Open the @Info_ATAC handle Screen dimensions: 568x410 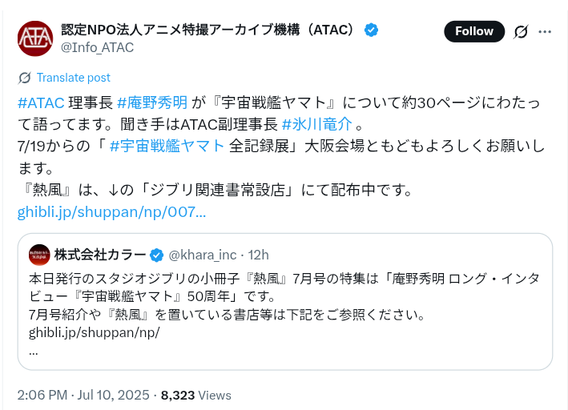tap(97, 47)
